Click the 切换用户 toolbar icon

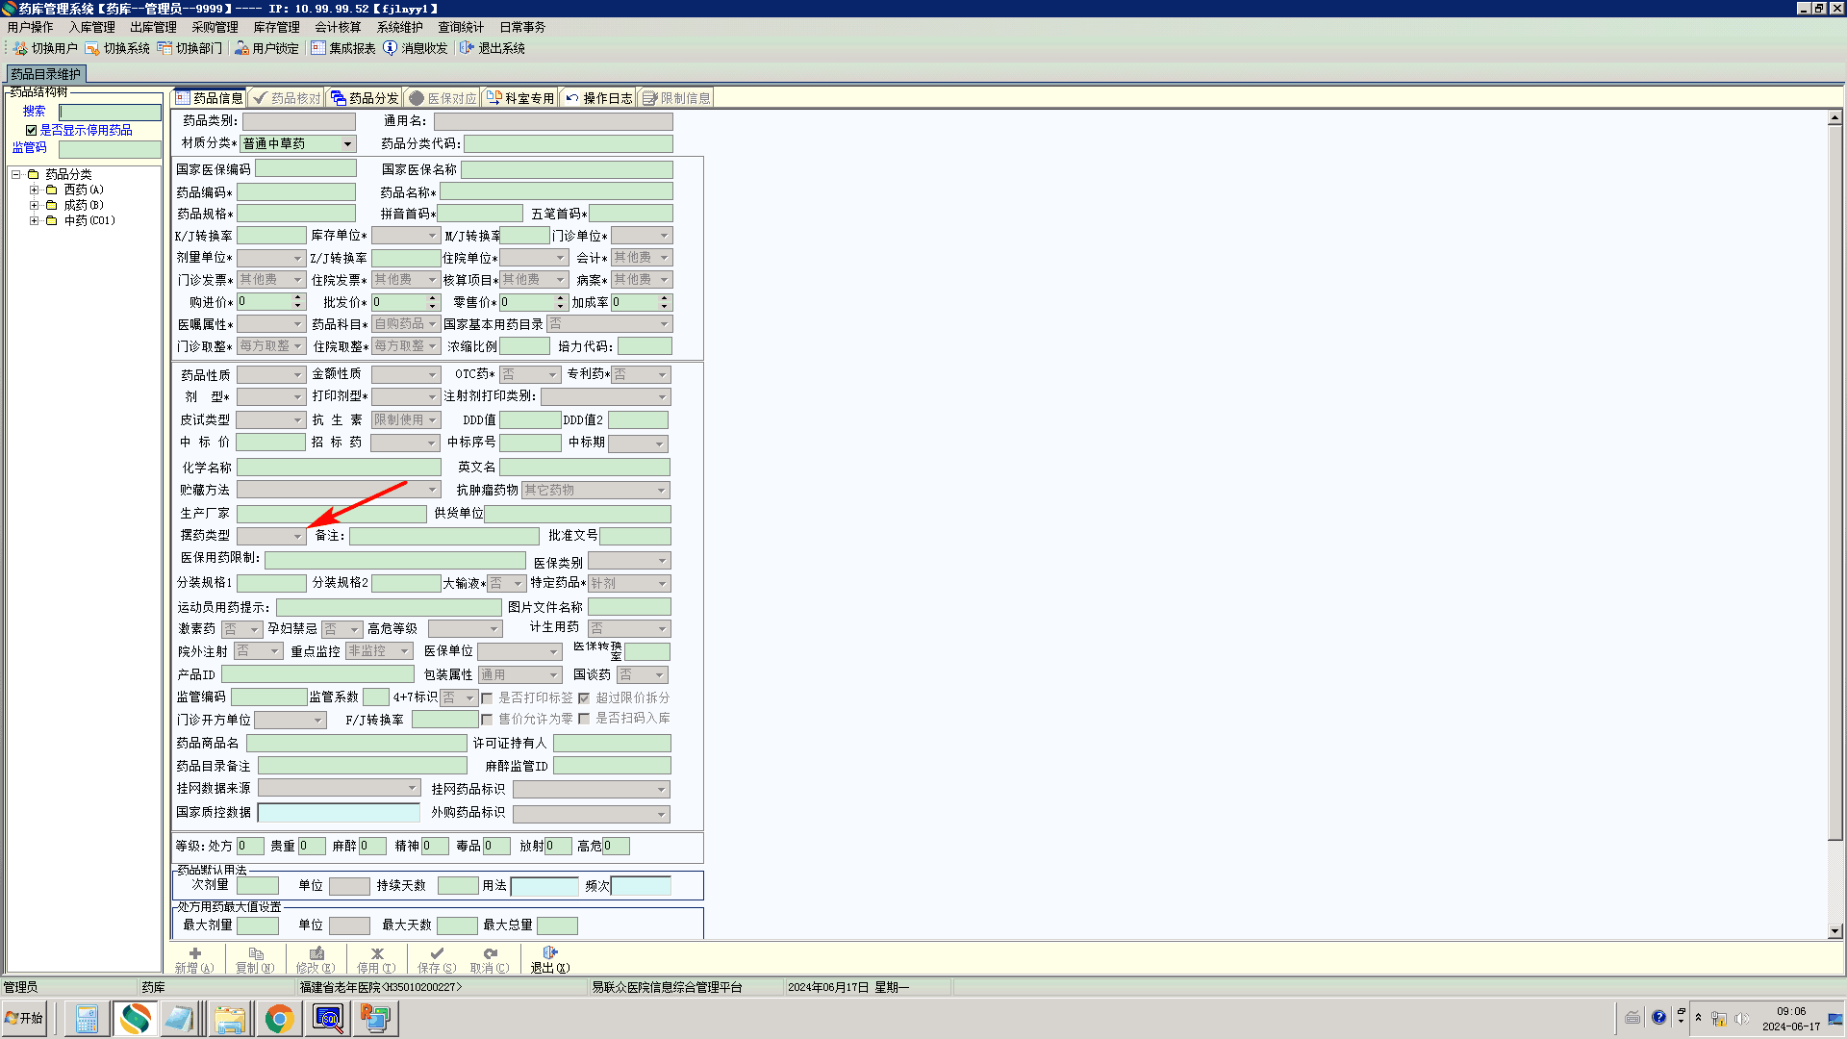tap(20, 48)
